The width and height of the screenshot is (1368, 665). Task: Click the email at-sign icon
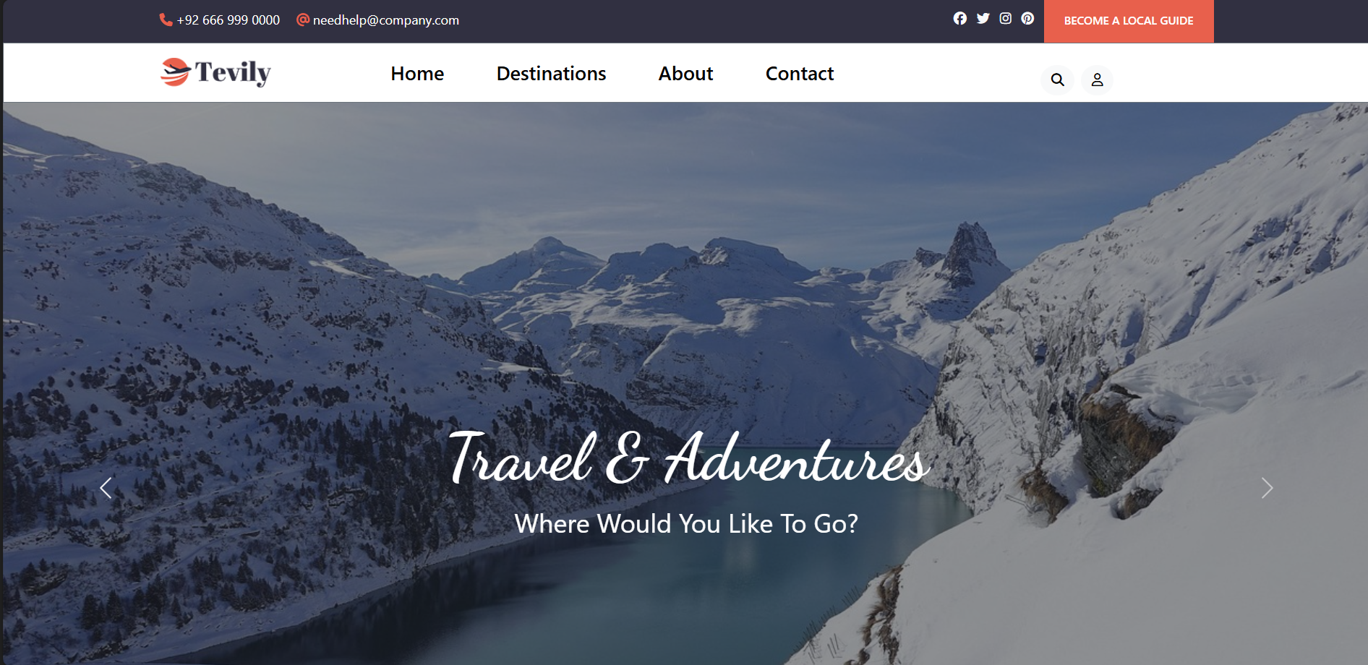[x=303, y=20]
